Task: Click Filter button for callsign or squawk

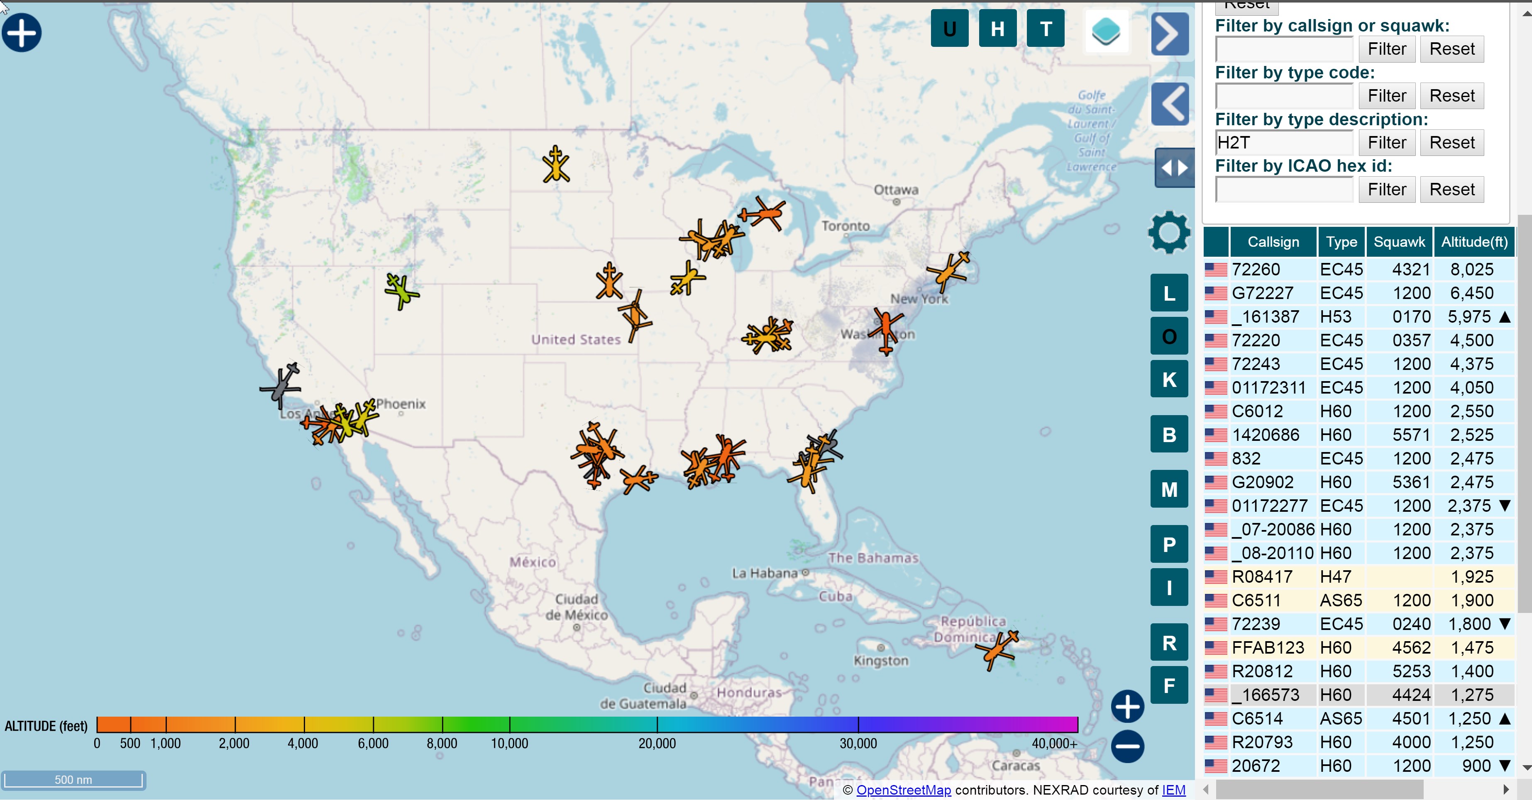Action: tap(1386, 49)
